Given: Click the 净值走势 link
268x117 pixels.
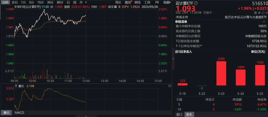Looking at the screenshot, I should (182, 17).
